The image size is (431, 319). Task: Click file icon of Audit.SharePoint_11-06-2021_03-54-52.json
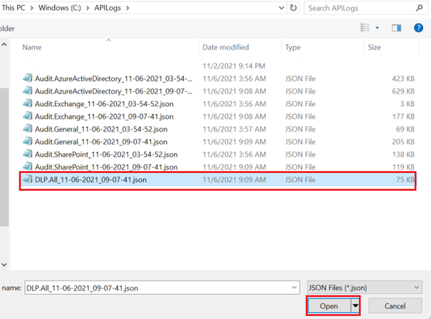click(28, 154)
